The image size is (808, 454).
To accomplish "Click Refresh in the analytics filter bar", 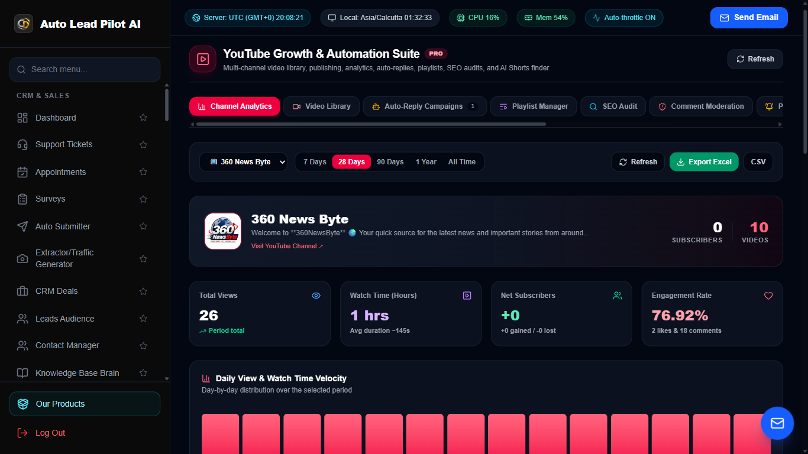I will [638, 162].
